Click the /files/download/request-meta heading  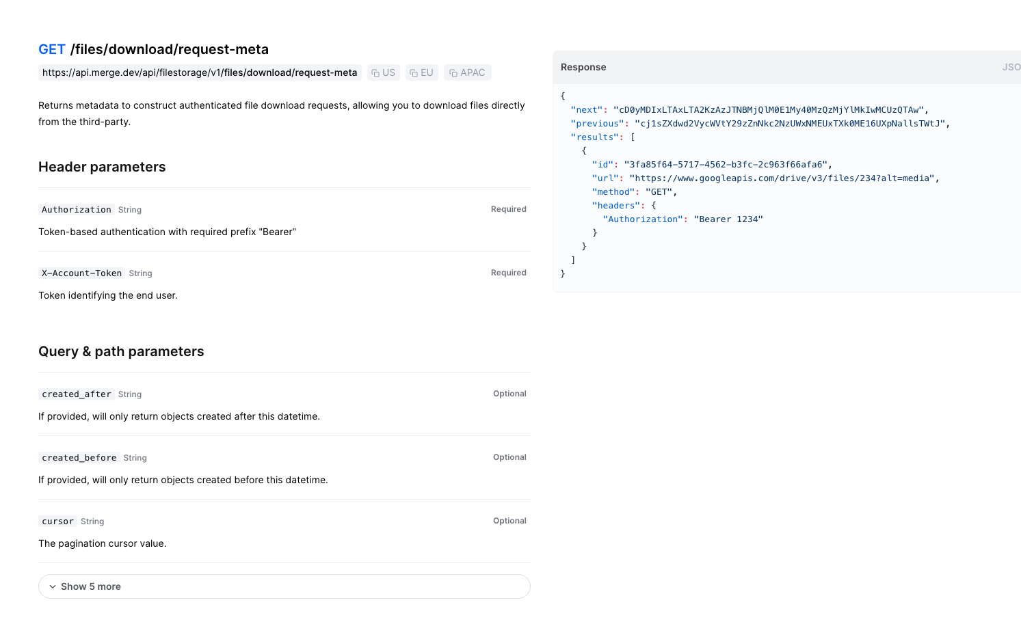click(x=169, y=49)
